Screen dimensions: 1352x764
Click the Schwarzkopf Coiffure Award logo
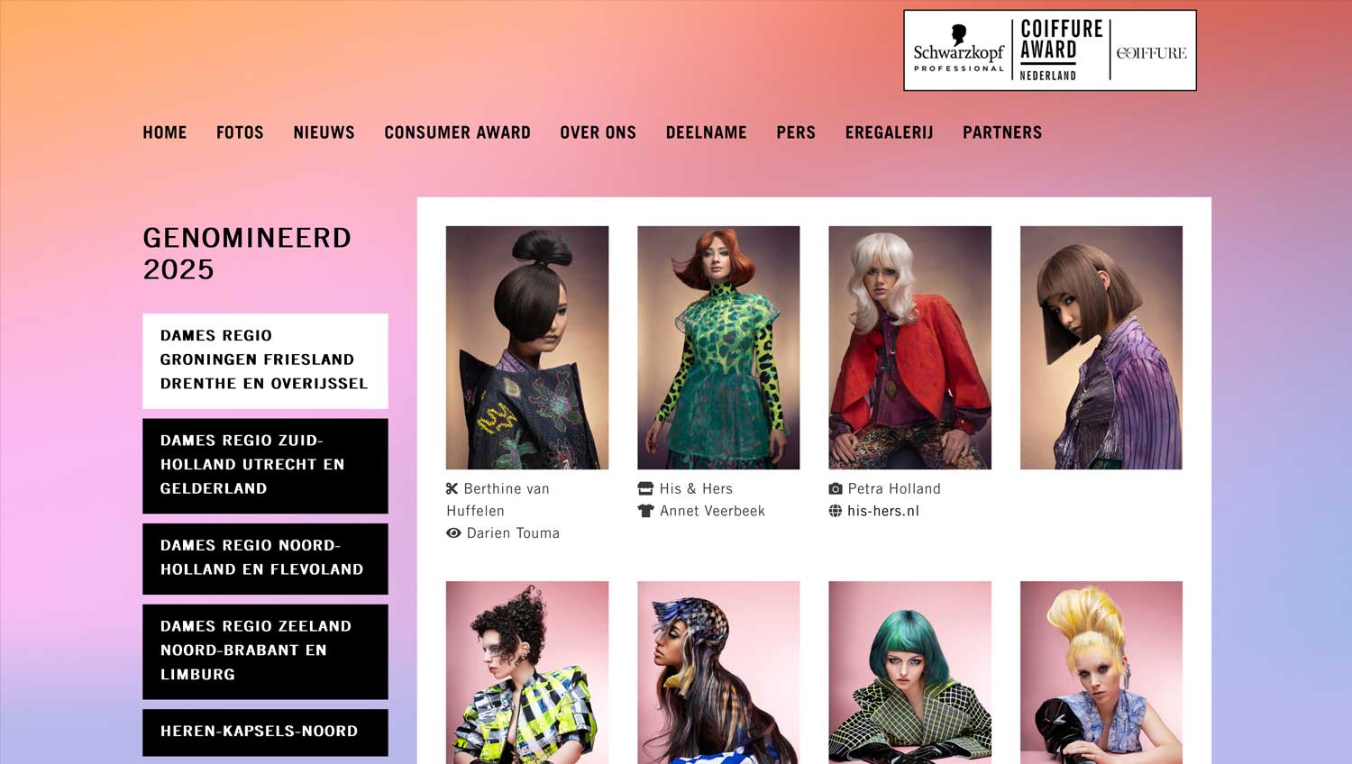[x=1050, y=50]
